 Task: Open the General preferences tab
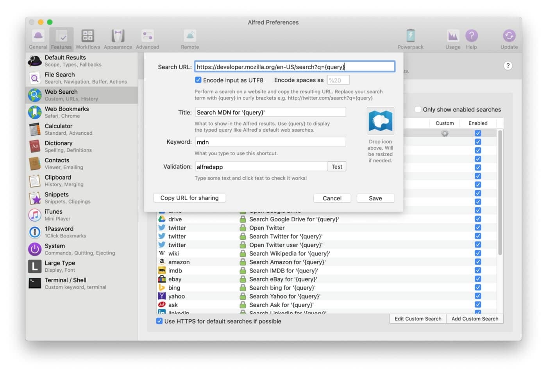[38, 39]
